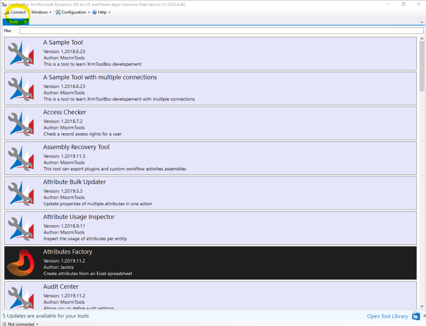426x326 pixels.
Task: Open Attributes Factory via its orange logo
Action: [21, 263]
